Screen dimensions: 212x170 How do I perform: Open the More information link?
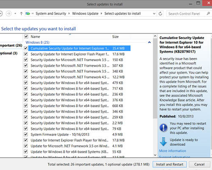(x=173, y=151)
